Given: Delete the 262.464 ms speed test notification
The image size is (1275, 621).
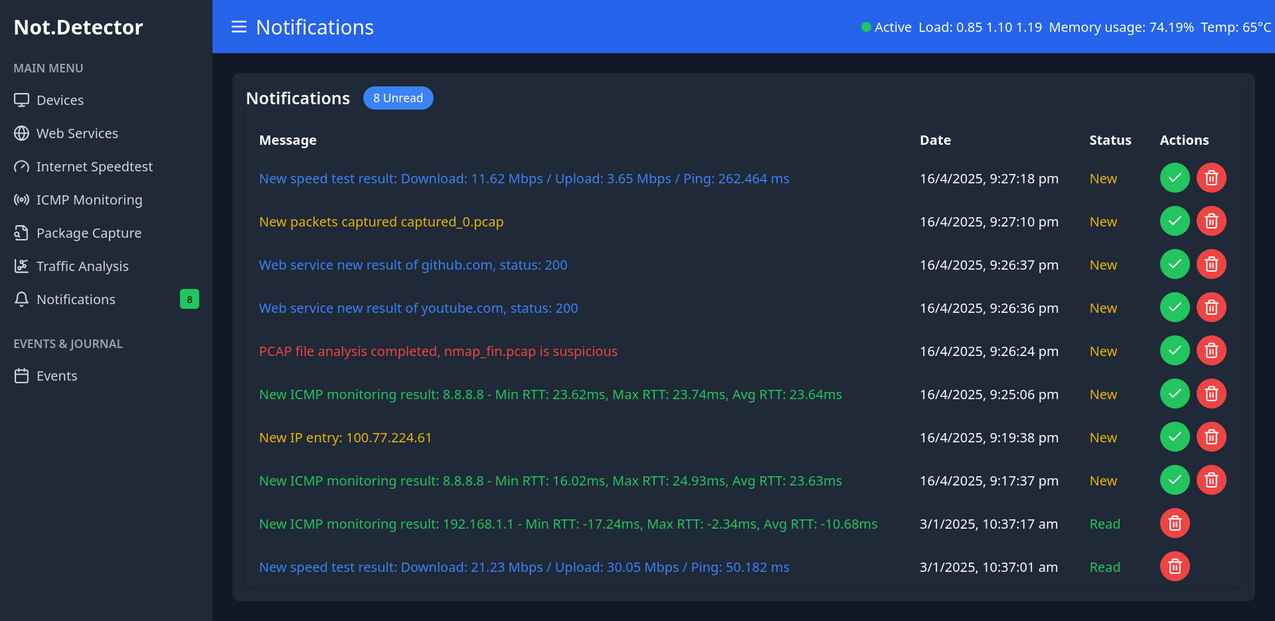Looking at the screenshot, I should tap(1211, 178).
